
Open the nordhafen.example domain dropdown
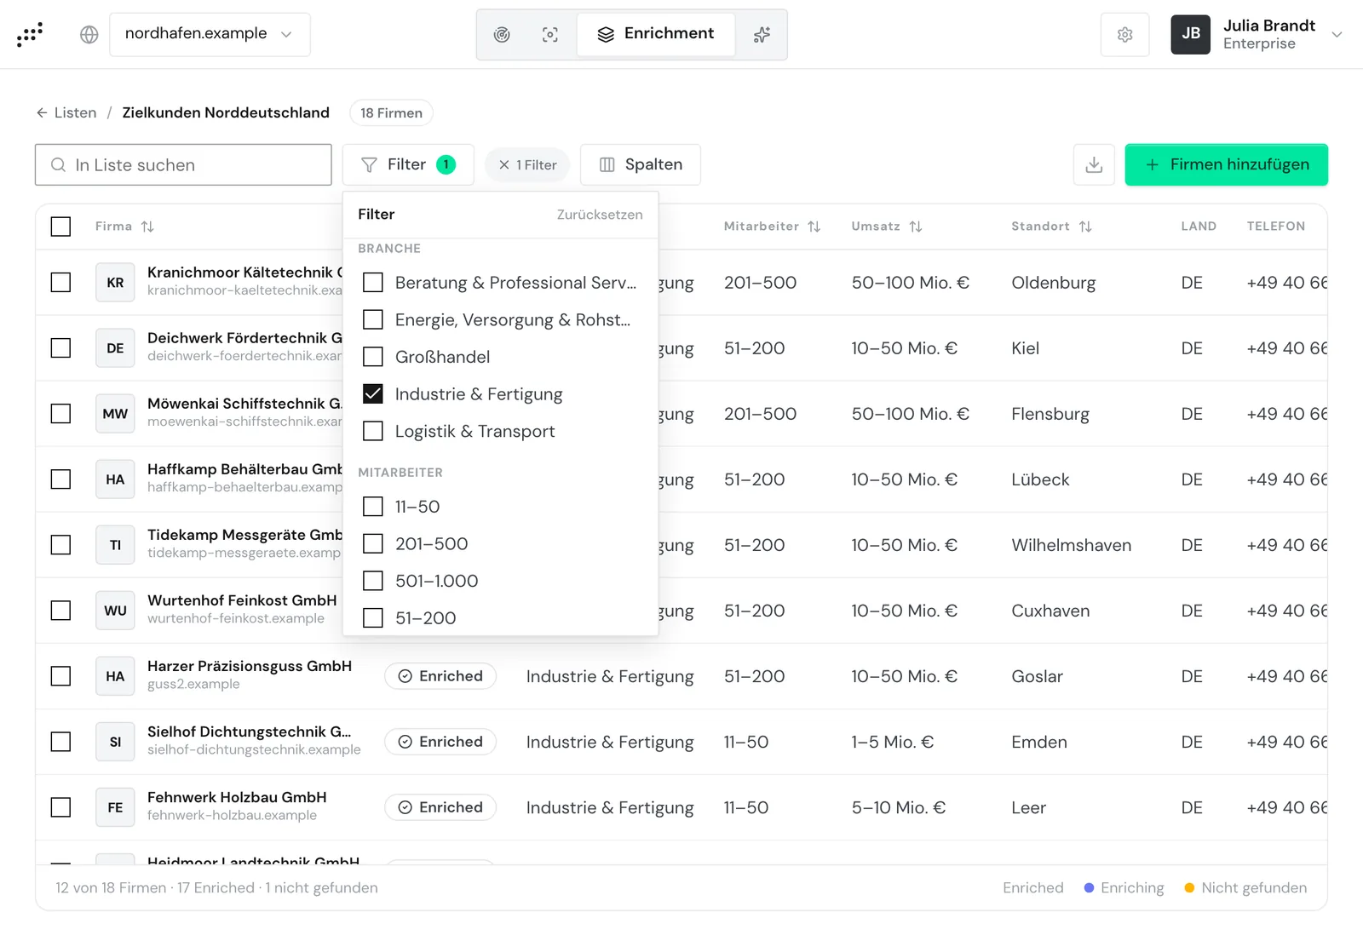pos(210,34)
